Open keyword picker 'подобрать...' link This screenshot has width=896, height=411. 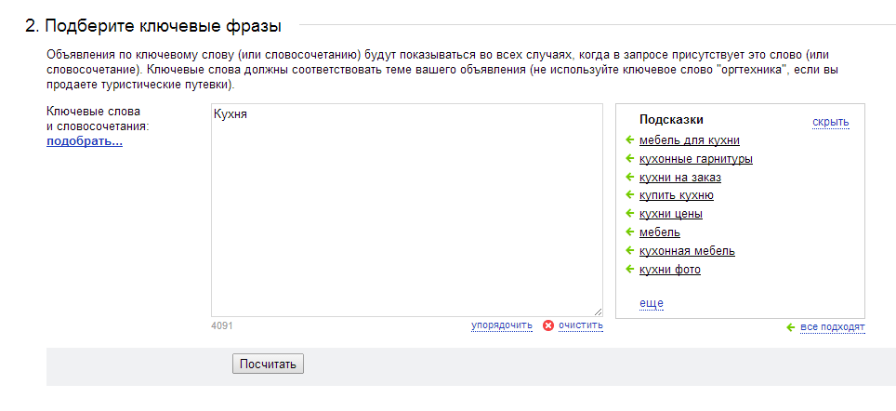pos(85,140)
